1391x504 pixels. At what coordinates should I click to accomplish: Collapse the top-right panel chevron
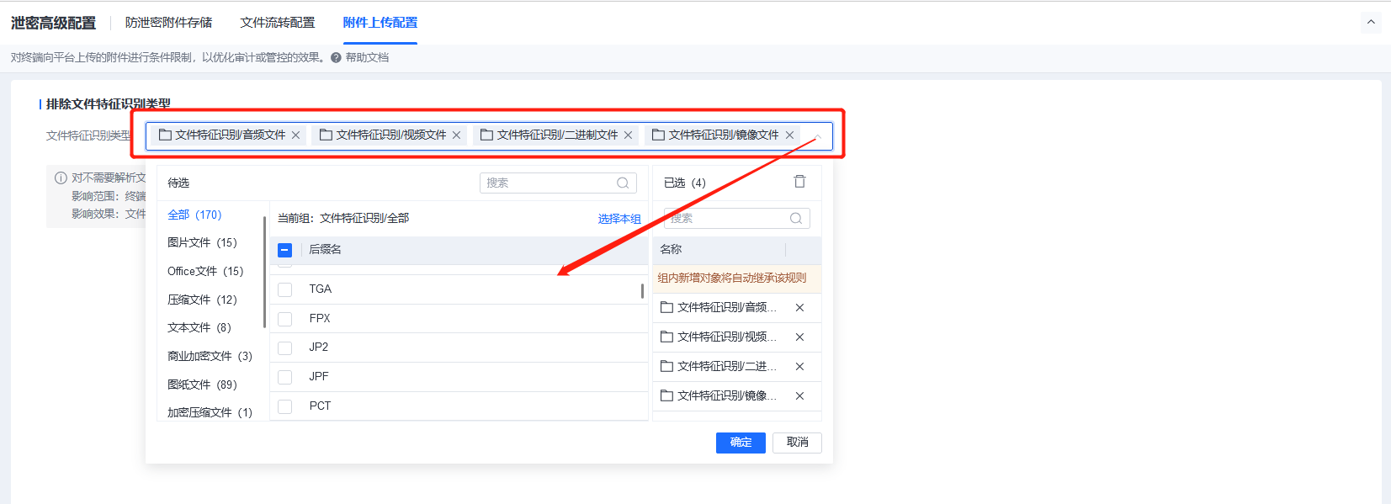[1371, 23]
